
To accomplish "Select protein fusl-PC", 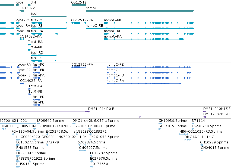I will click(x=36, y=67).
